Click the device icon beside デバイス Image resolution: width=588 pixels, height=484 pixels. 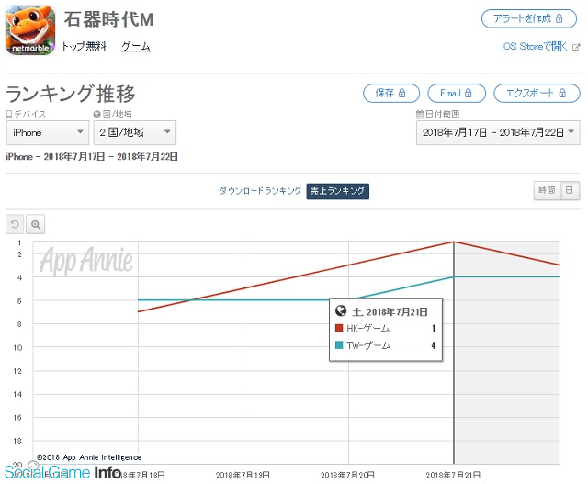coord(9,114)
